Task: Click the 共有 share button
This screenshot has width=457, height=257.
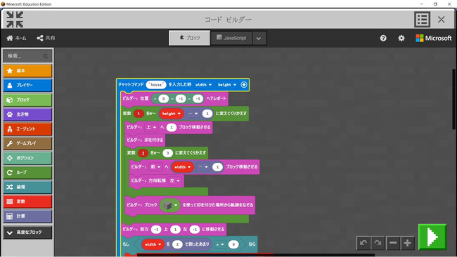Action: coord(46,38)
